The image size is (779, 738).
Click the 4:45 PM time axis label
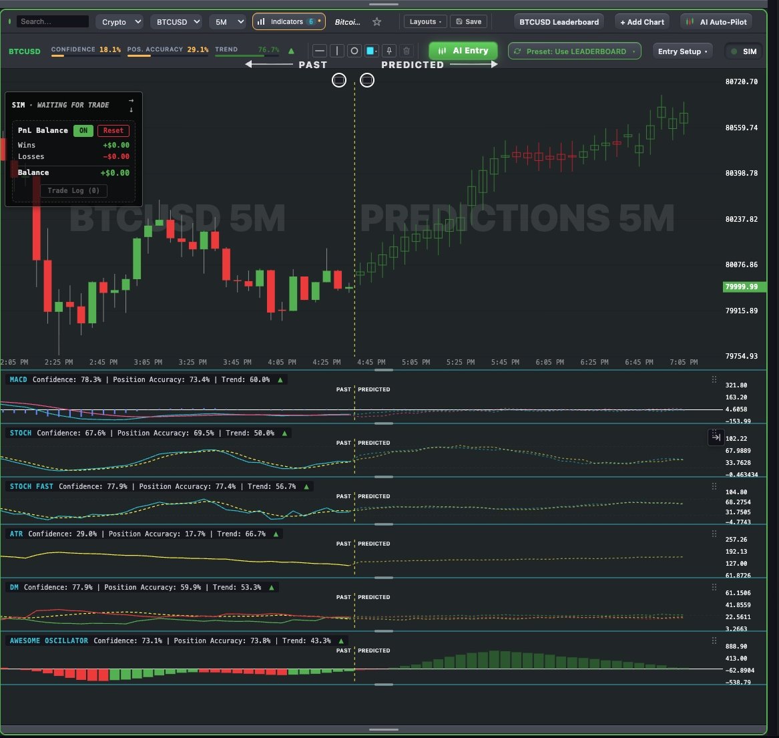pos(371,362)
